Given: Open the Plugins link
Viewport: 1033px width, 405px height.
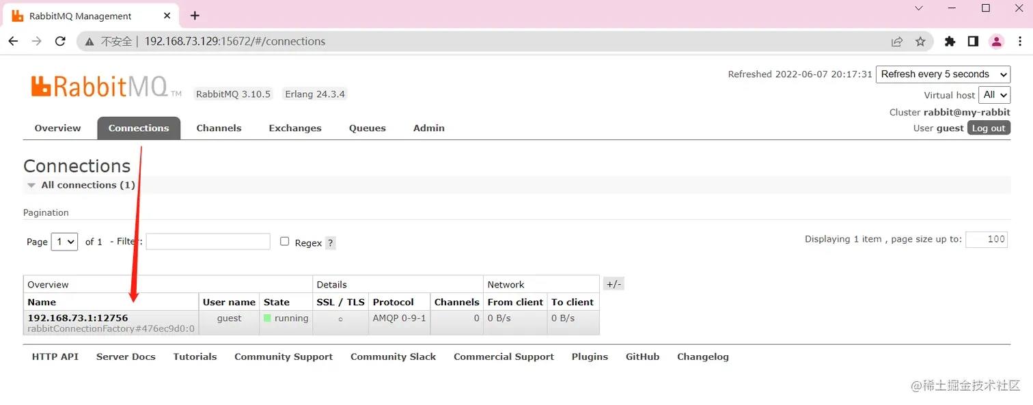Looking at the screenshot, I should coord(590,357).
